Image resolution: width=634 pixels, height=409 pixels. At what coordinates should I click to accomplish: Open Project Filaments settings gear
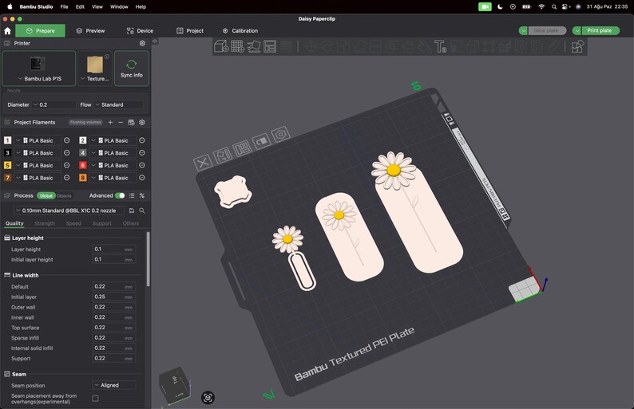[x=142, y=122]
